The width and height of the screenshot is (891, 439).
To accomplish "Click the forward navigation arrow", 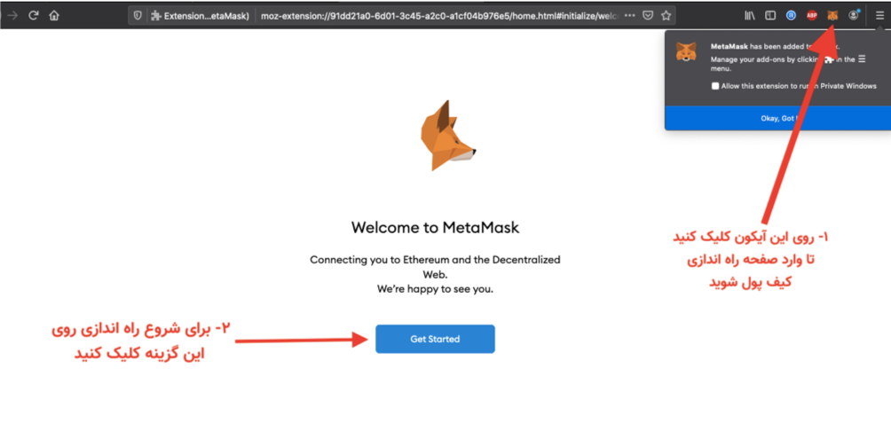I will point(12,15).
